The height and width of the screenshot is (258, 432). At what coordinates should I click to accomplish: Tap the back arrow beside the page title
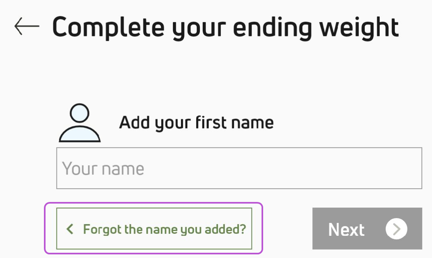(x=27, y=26)
